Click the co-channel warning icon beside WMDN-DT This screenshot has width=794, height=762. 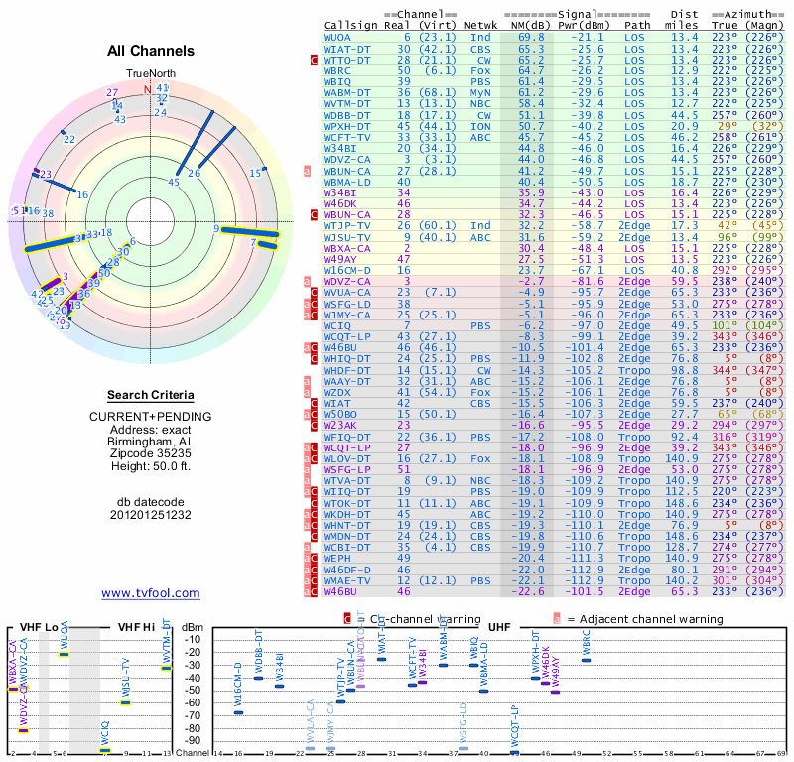tap(314, 537)
